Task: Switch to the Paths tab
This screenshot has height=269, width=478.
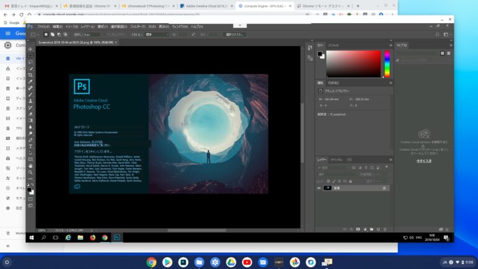Action: (x=349, y=160)
